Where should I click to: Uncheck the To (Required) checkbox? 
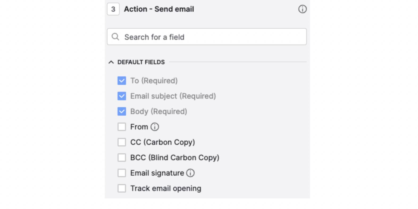(x=122, y=81)
